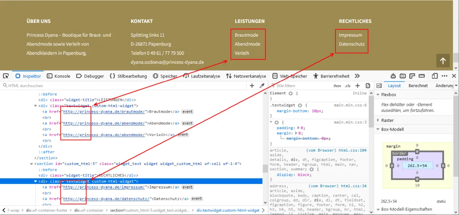This screenshot has height=215, width=459.
Task: Click the eyedropper color picker icon
Action: point(262,86)
